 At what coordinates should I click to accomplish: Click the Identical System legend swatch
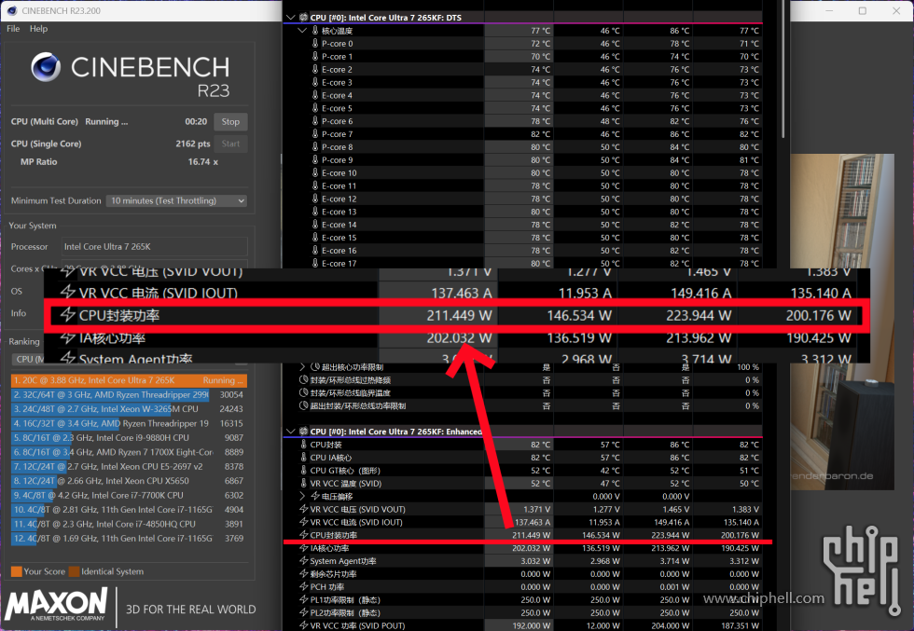coord(74,571)
